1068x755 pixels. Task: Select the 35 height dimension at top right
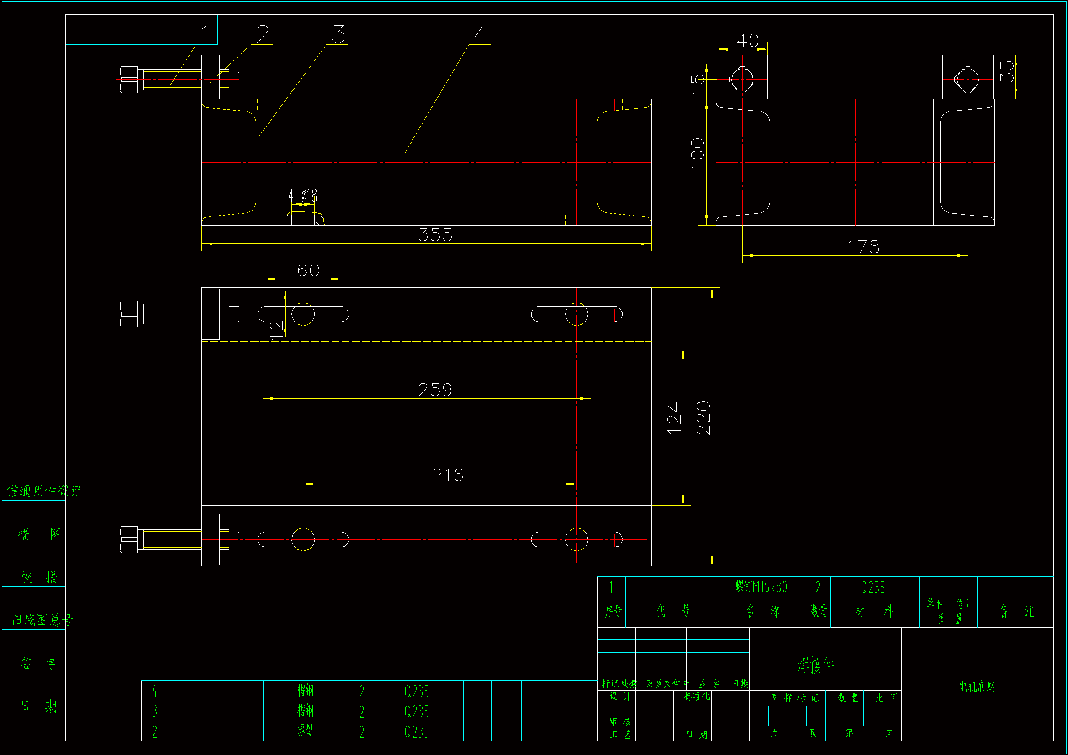(x=1007, y=71)
